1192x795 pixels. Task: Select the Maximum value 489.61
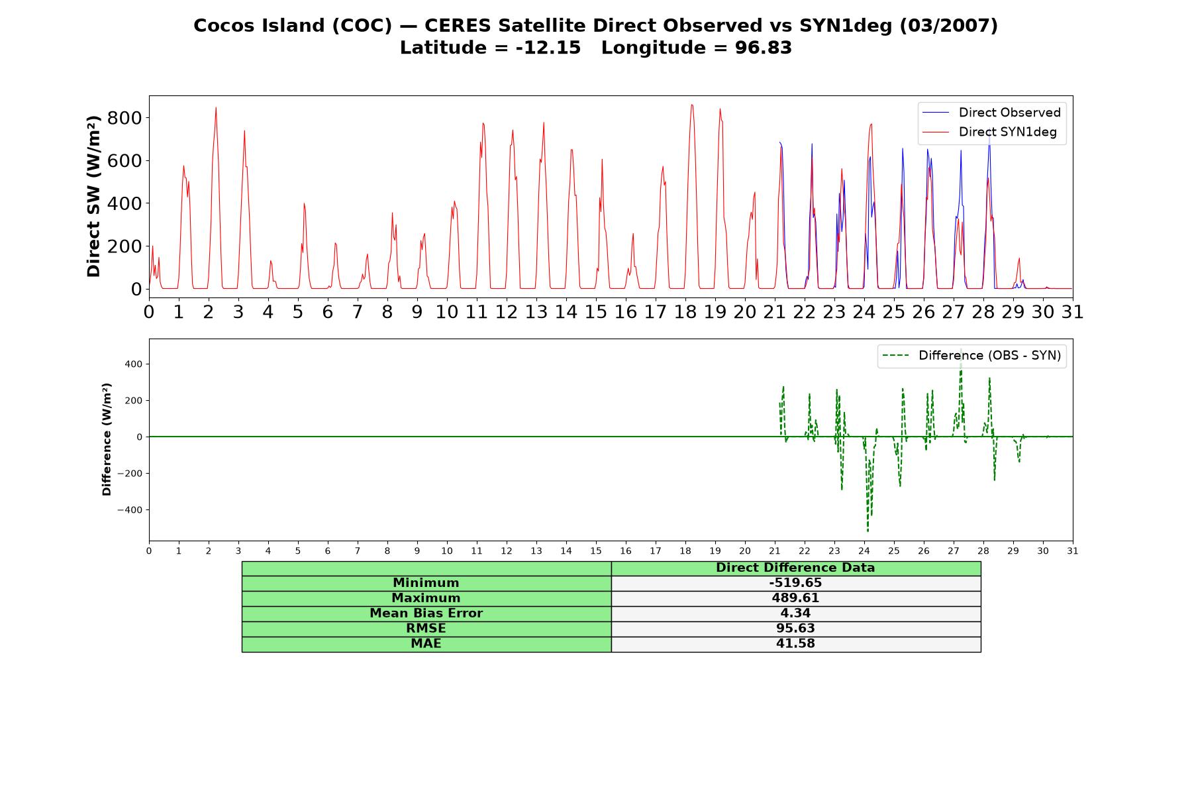pos(795,598)
